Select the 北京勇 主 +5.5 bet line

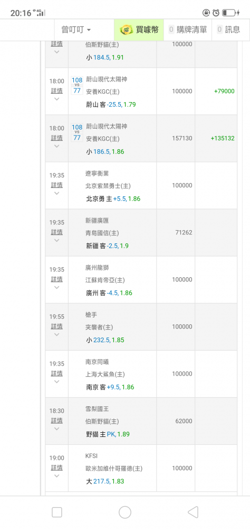pos(113,199)
